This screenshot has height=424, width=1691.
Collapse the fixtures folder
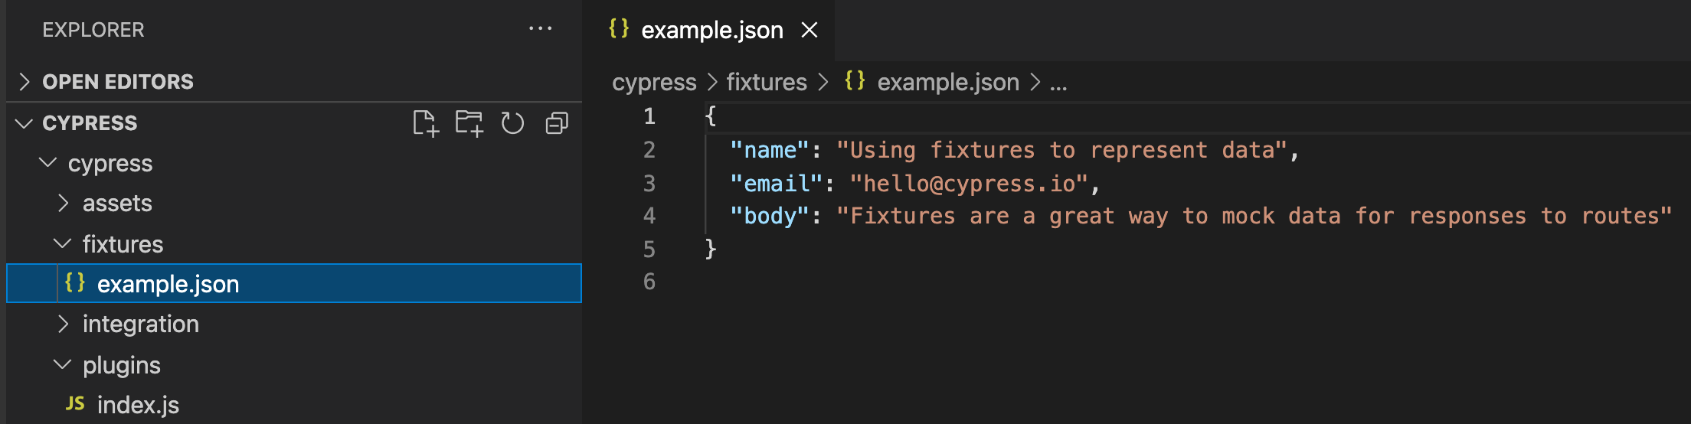tap(63, 244)
